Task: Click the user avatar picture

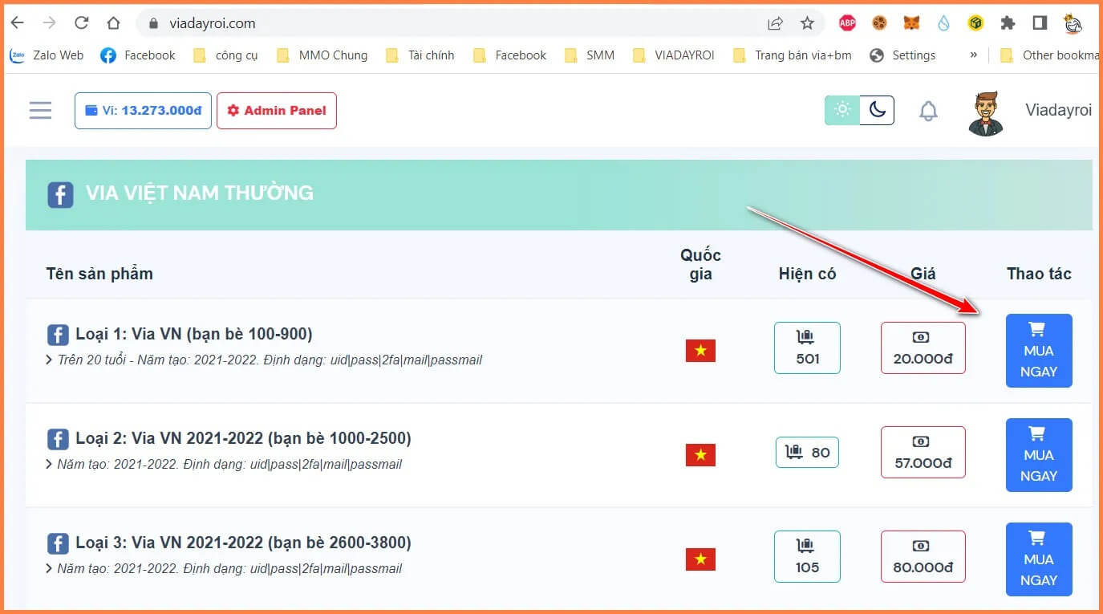Action: [986, 112]
